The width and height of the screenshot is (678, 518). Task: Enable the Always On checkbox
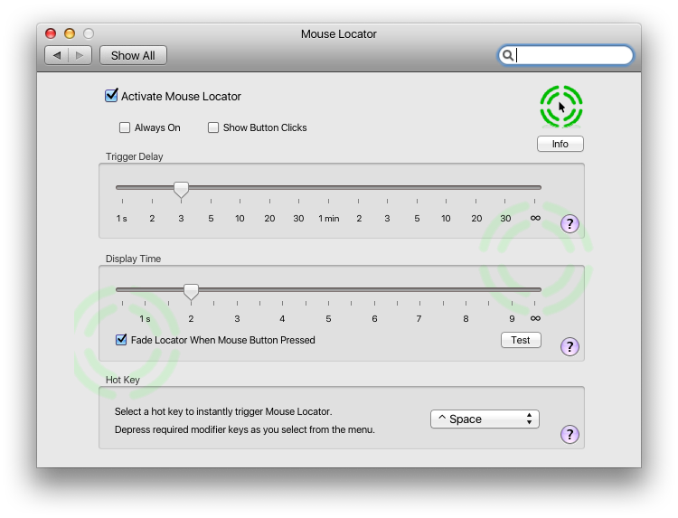coord(125,127)
